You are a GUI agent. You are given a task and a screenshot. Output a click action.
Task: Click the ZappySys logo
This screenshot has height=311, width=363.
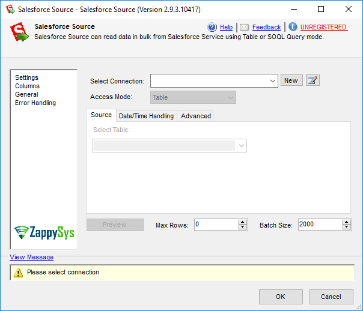tap(44, 232)
